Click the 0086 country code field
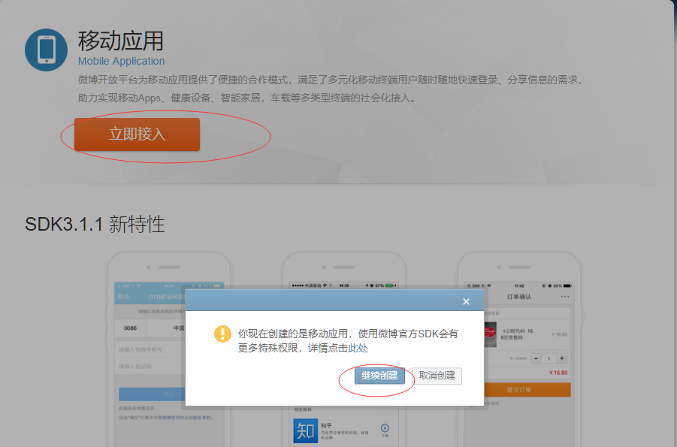Screen dimensions: 677x447 [x=130, y=328]
